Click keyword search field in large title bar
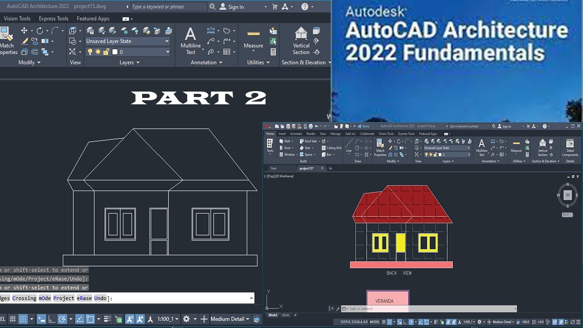 click(x=169, y=7)
